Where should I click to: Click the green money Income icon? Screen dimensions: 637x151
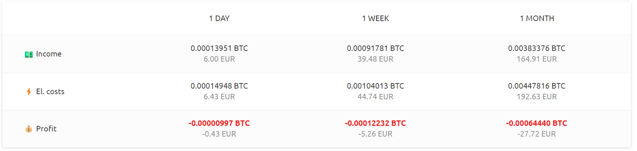(29, 54)
